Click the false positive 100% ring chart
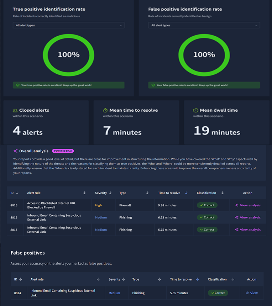Viewport: 272px width, 306px height. click(x=204, y=55)
